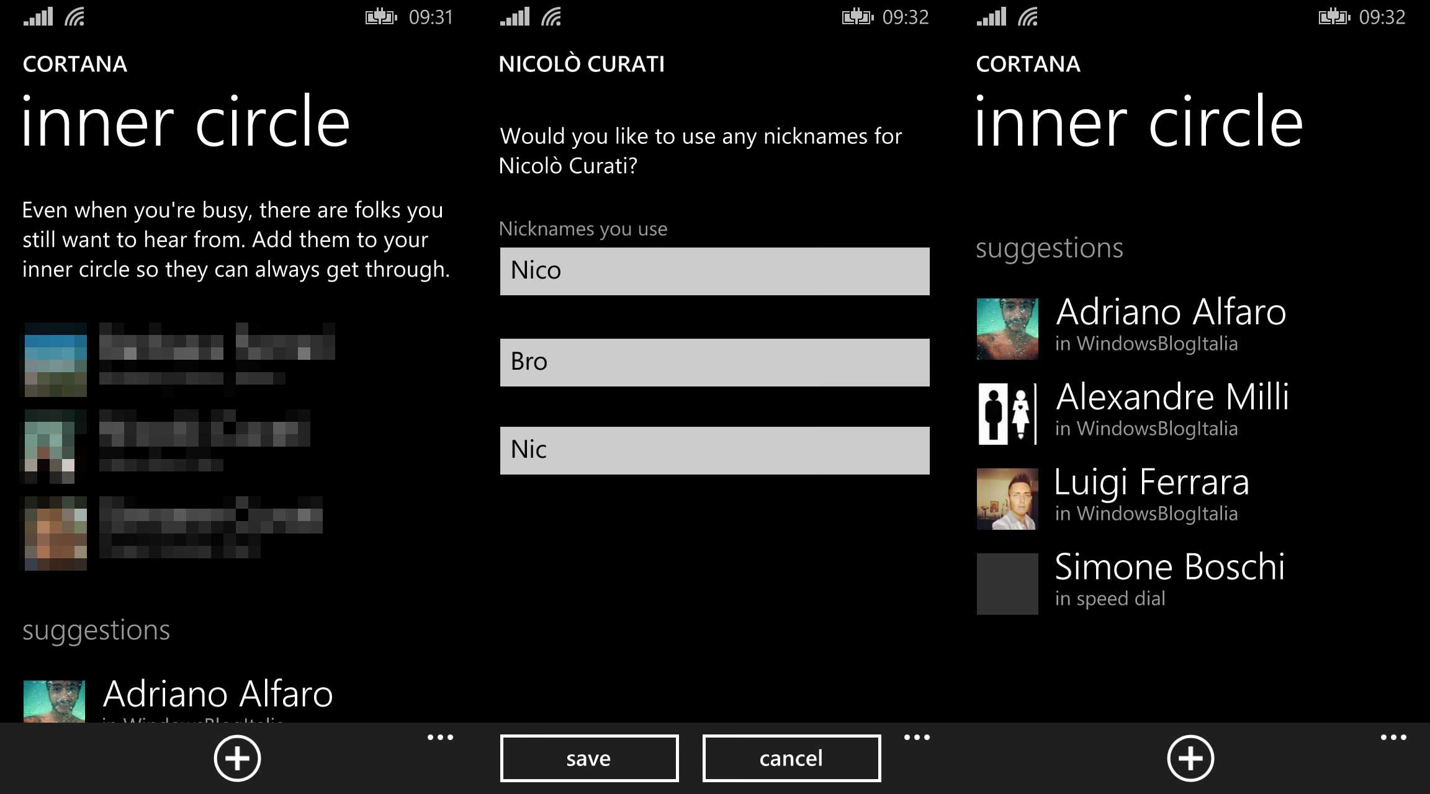Open the more options dots on left Cortana screen
Viewport: 1430px width, 794px height.
coord(440,737)
